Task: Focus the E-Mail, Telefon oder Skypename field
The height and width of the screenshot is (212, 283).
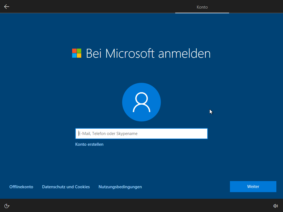Action: 141,134
